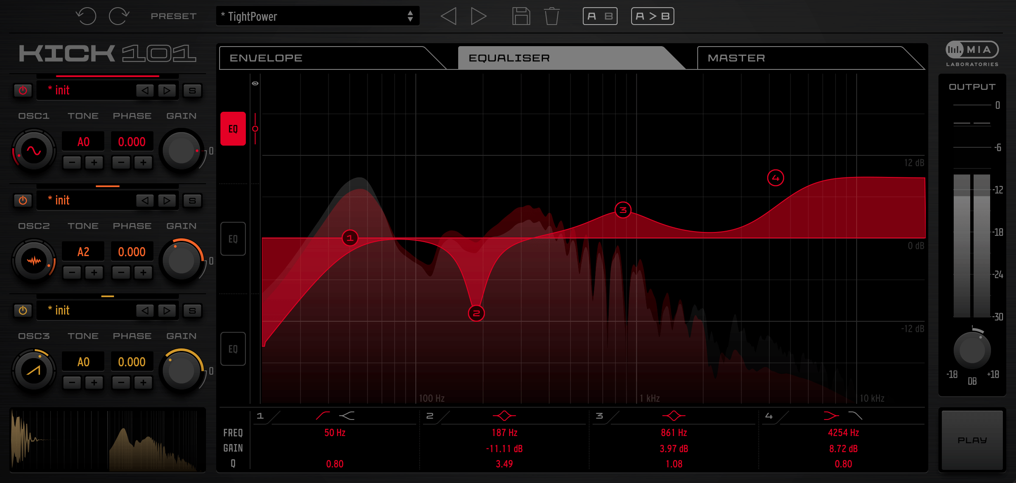Solo OSC2 with its S button
The height and width of the screenshot is (483, 1016).
click(192, 200)
